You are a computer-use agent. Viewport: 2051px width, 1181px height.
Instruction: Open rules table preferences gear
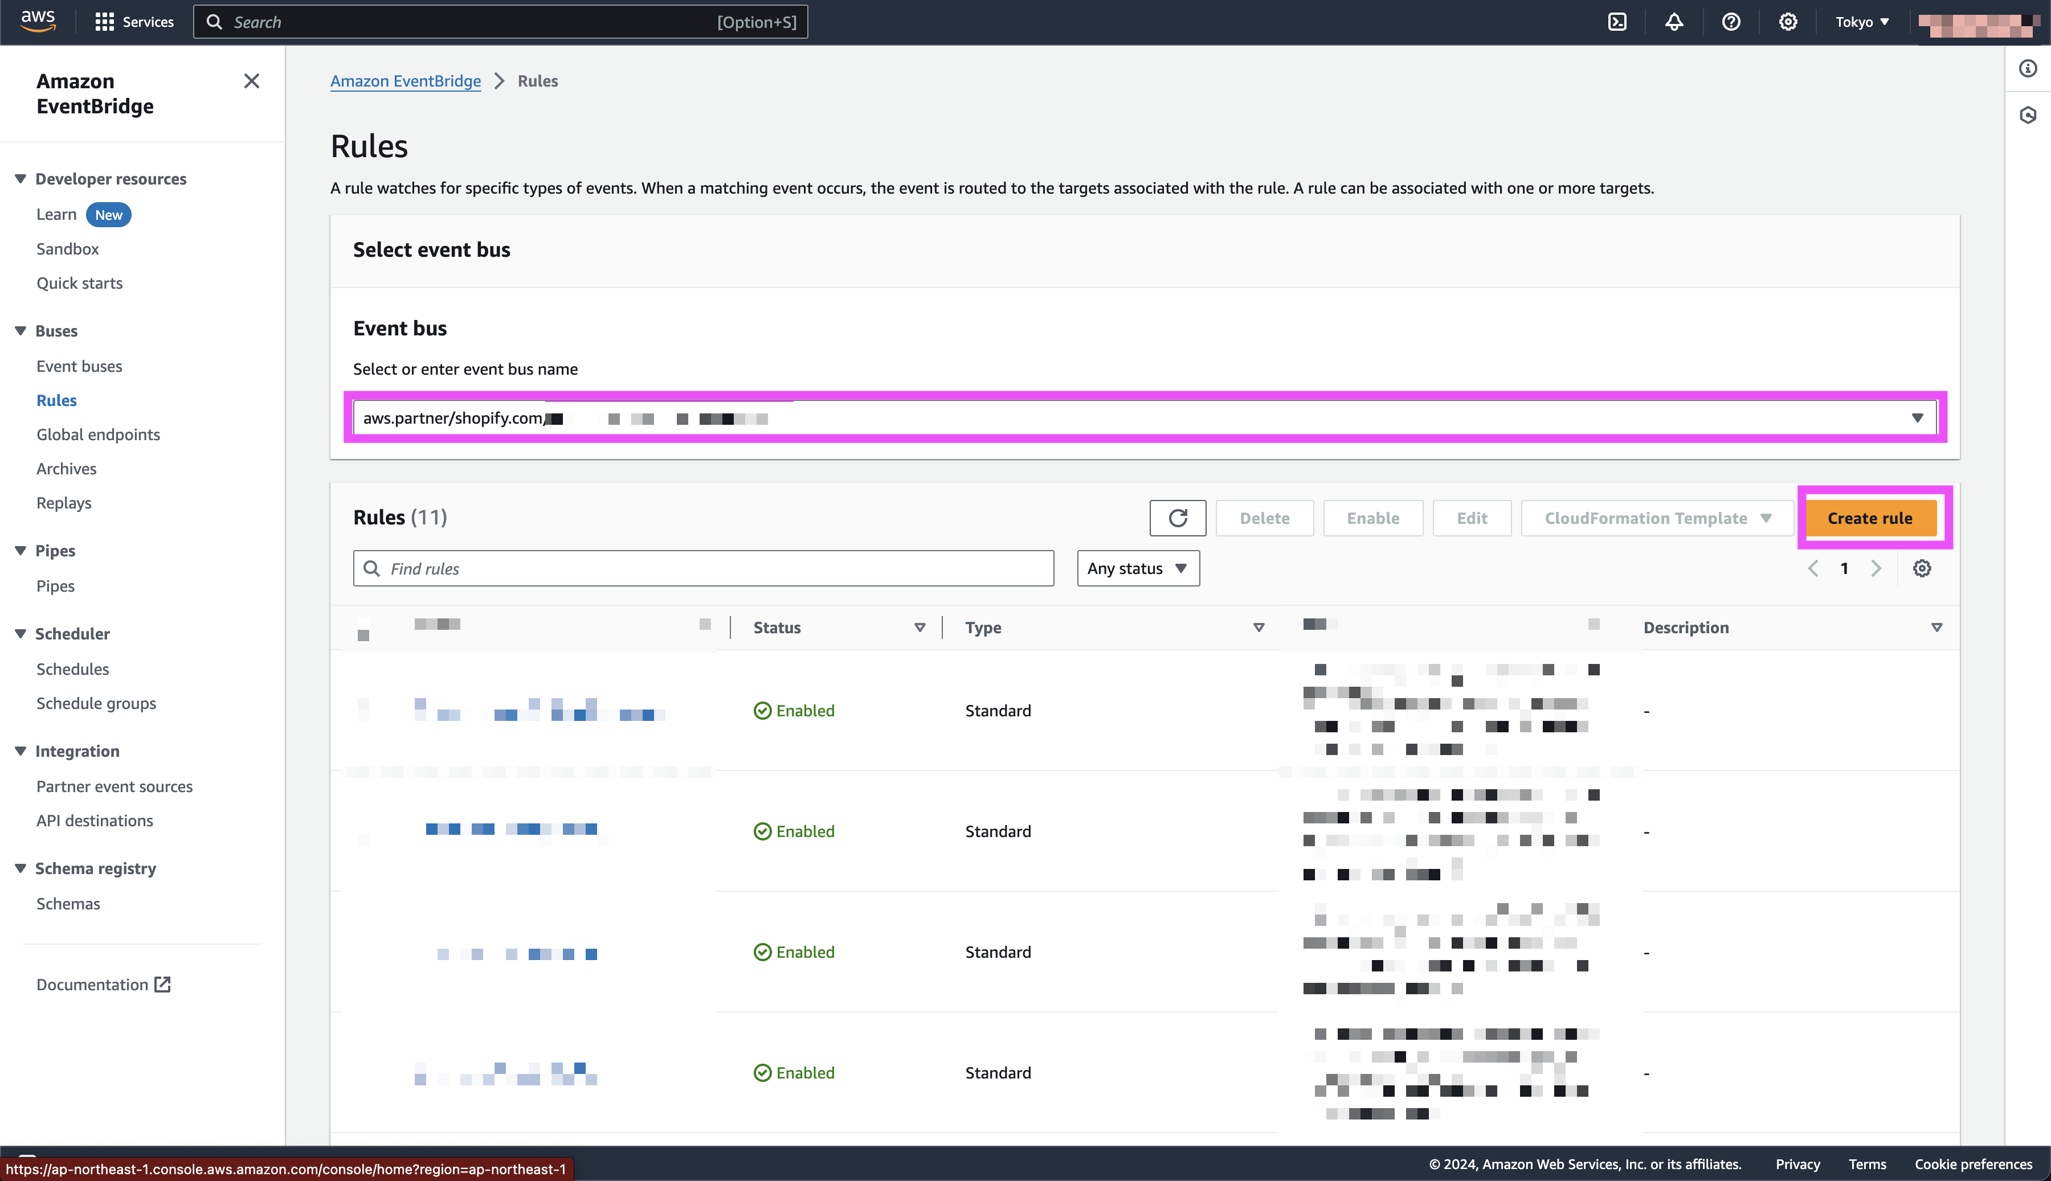[x=1921, y=569]
